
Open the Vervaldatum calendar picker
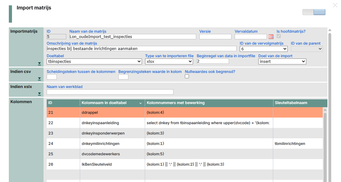[271, 37]
